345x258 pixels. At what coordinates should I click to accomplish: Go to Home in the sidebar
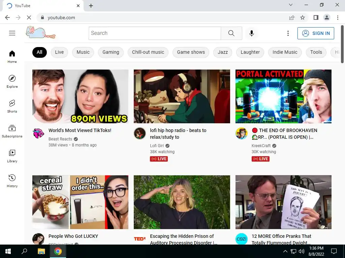click(x=12, y=56)
